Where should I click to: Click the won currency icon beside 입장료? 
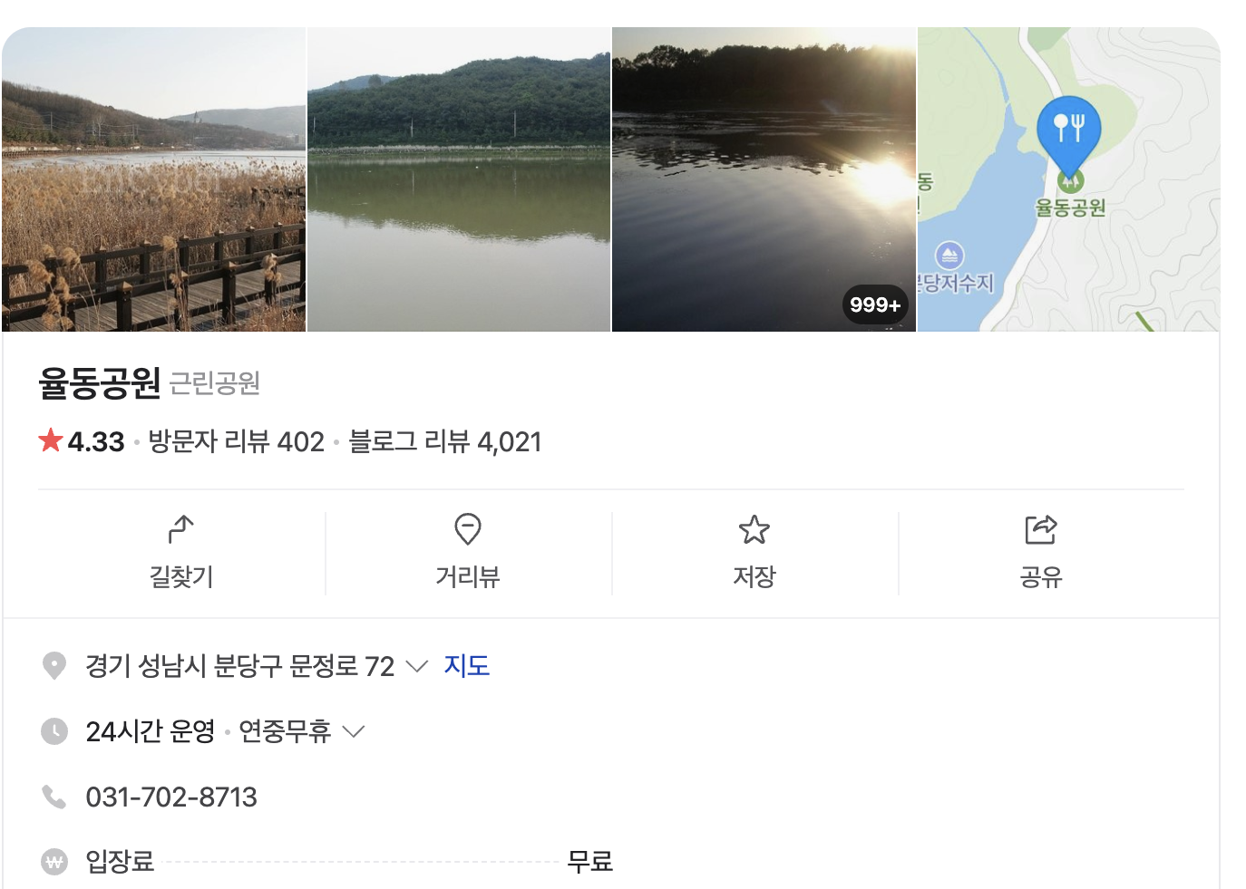click(54, 861)
